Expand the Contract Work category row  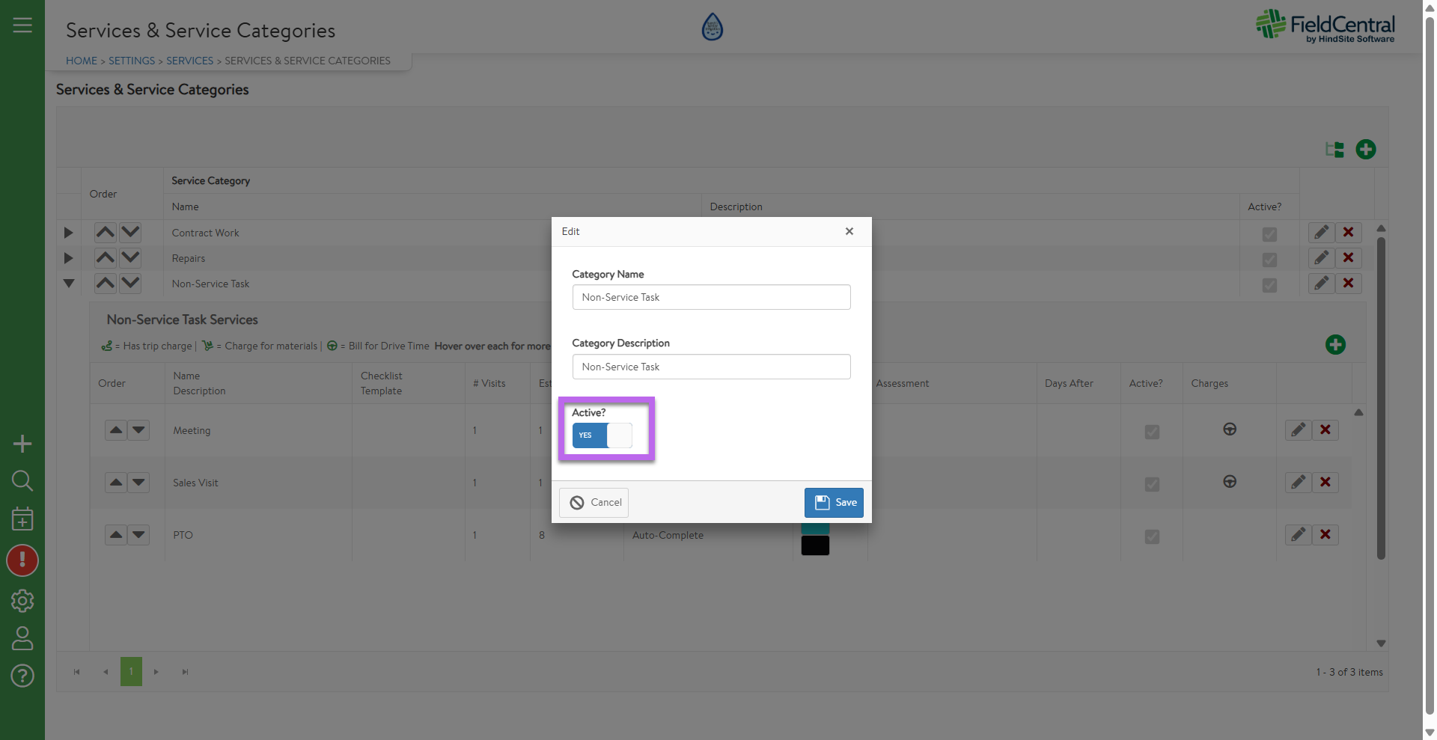click(68, 233)
